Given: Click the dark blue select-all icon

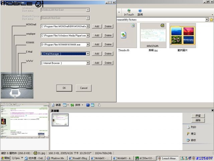Looking at the screenshot, I should point(88,105).
